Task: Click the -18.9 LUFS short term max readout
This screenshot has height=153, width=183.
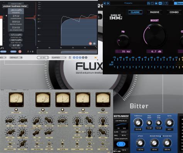Action: [16, 40]
